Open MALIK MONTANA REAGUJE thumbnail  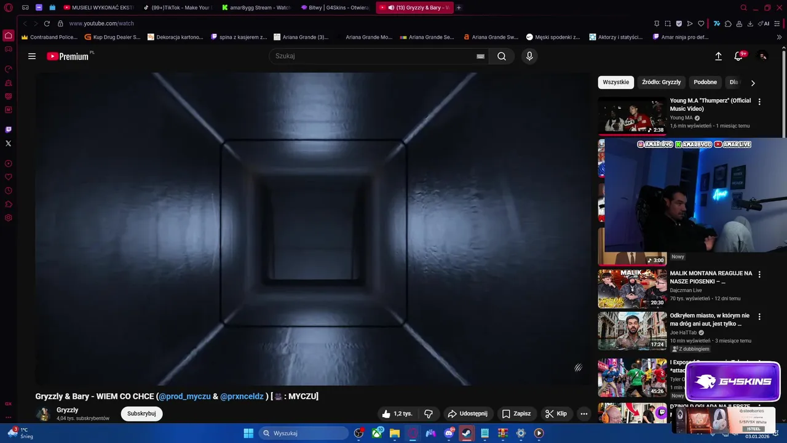pos(632,289)
